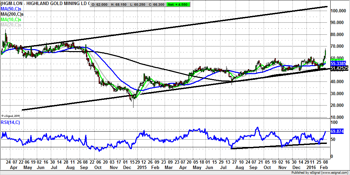
Task: Click the blue 55.3385 price marker
Action: 338,63
